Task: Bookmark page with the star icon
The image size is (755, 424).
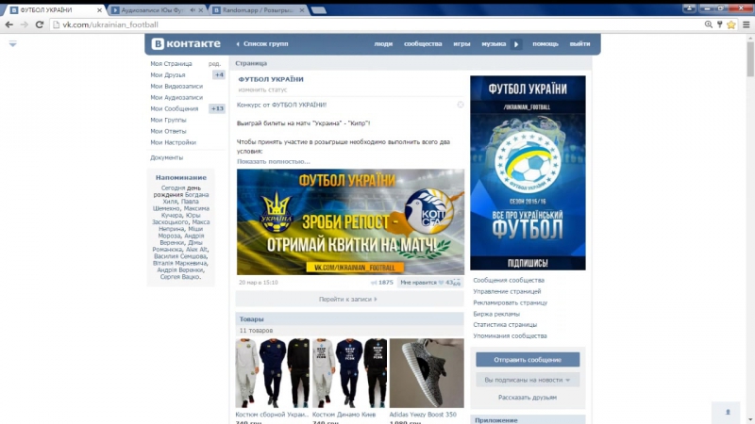Action: (730, 24)
